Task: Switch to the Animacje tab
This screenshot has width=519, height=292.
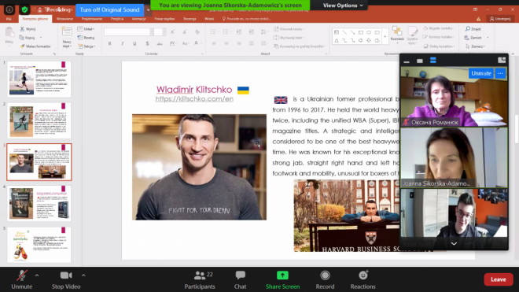Action: click(138, 19)
